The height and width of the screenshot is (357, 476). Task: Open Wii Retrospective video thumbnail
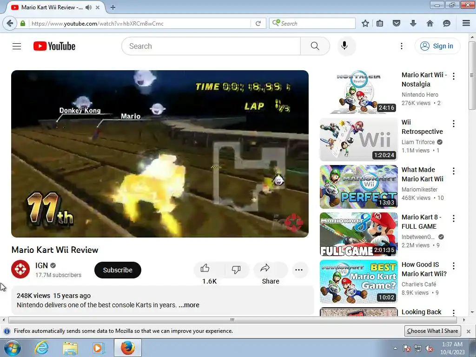pos(358,139)
